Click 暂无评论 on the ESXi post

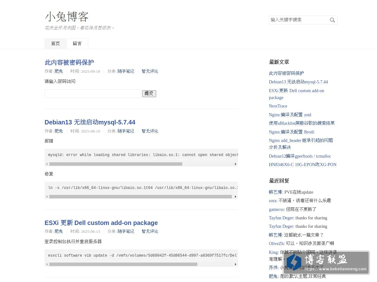150,232
